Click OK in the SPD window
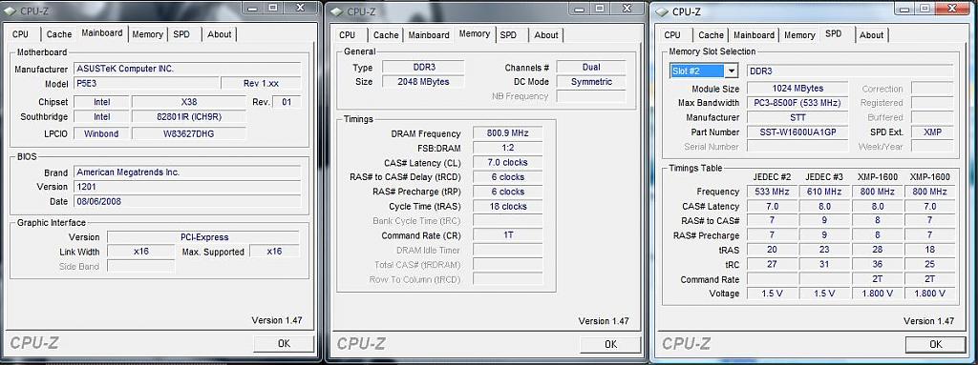978x365 pixels. pos(936,344)
